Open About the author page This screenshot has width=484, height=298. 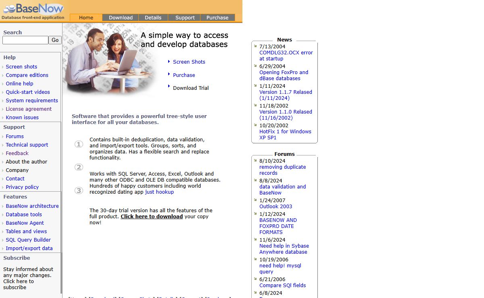(27, 162)
